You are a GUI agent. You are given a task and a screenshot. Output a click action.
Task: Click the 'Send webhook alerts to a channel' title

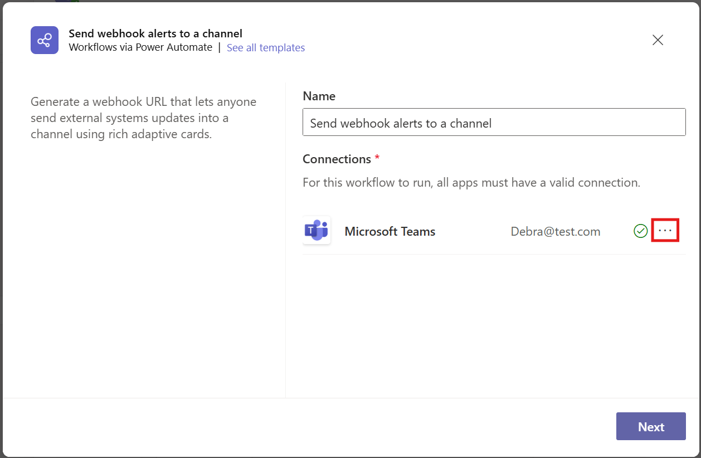point(155,33)
